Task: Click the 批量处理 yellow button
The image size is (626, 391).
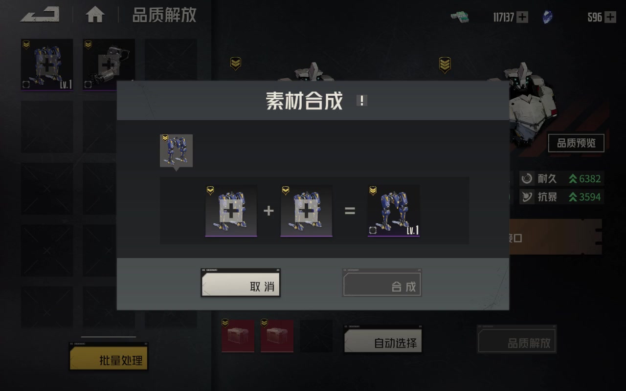Action: (x=109, y=356)
